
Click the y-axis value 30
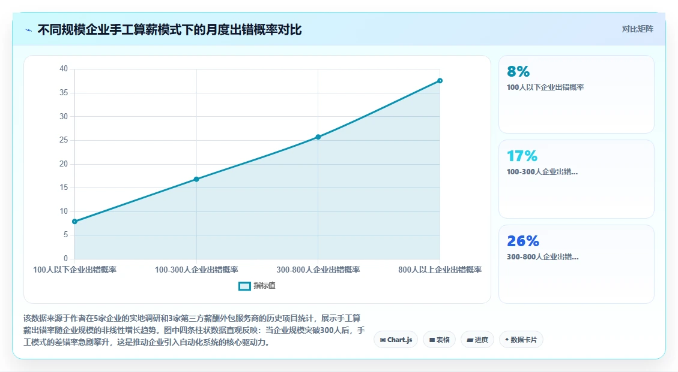[64, 116]
